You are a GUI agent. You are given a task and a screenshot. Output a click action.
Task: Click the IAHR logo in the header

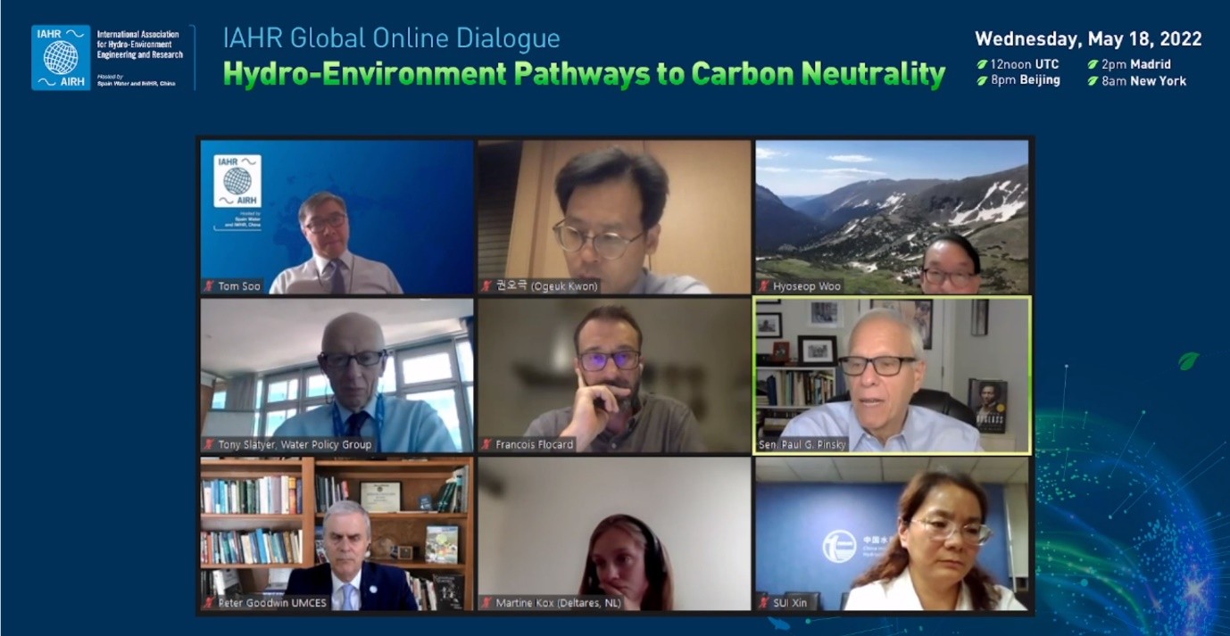tap(61, 57)
